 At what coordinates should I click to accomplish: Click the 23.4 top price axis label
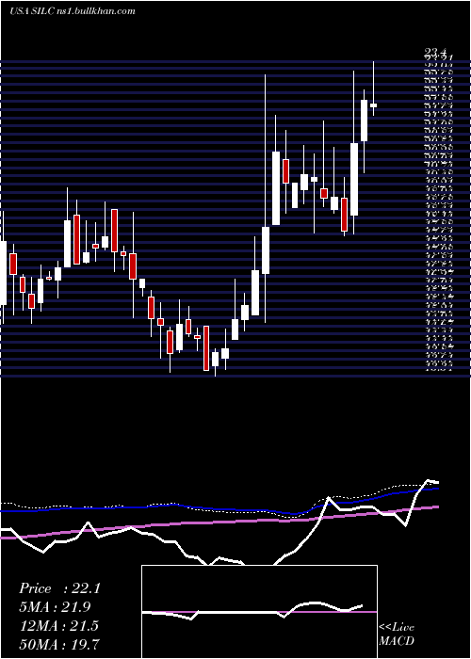[435, 53]
